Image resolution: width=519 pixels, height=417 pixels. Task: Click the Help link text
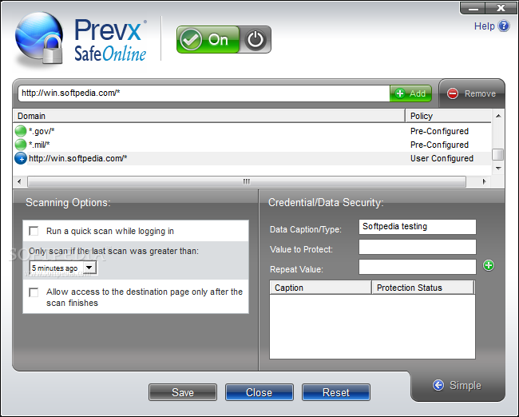point(484,26)
